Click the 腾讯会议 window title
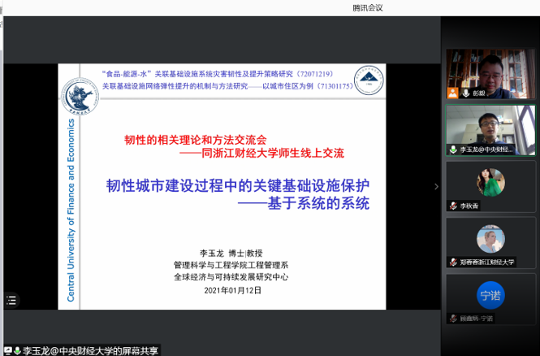Viewport: 540px width, 356px height. pos(367,7)
